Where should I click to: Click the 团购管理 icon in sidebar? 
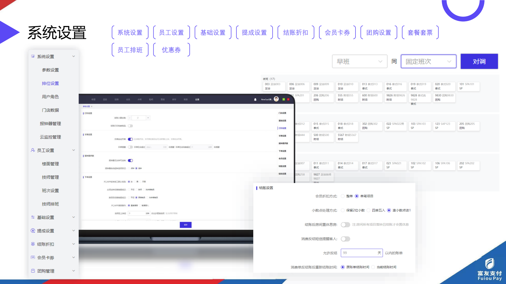pos(33,271)
